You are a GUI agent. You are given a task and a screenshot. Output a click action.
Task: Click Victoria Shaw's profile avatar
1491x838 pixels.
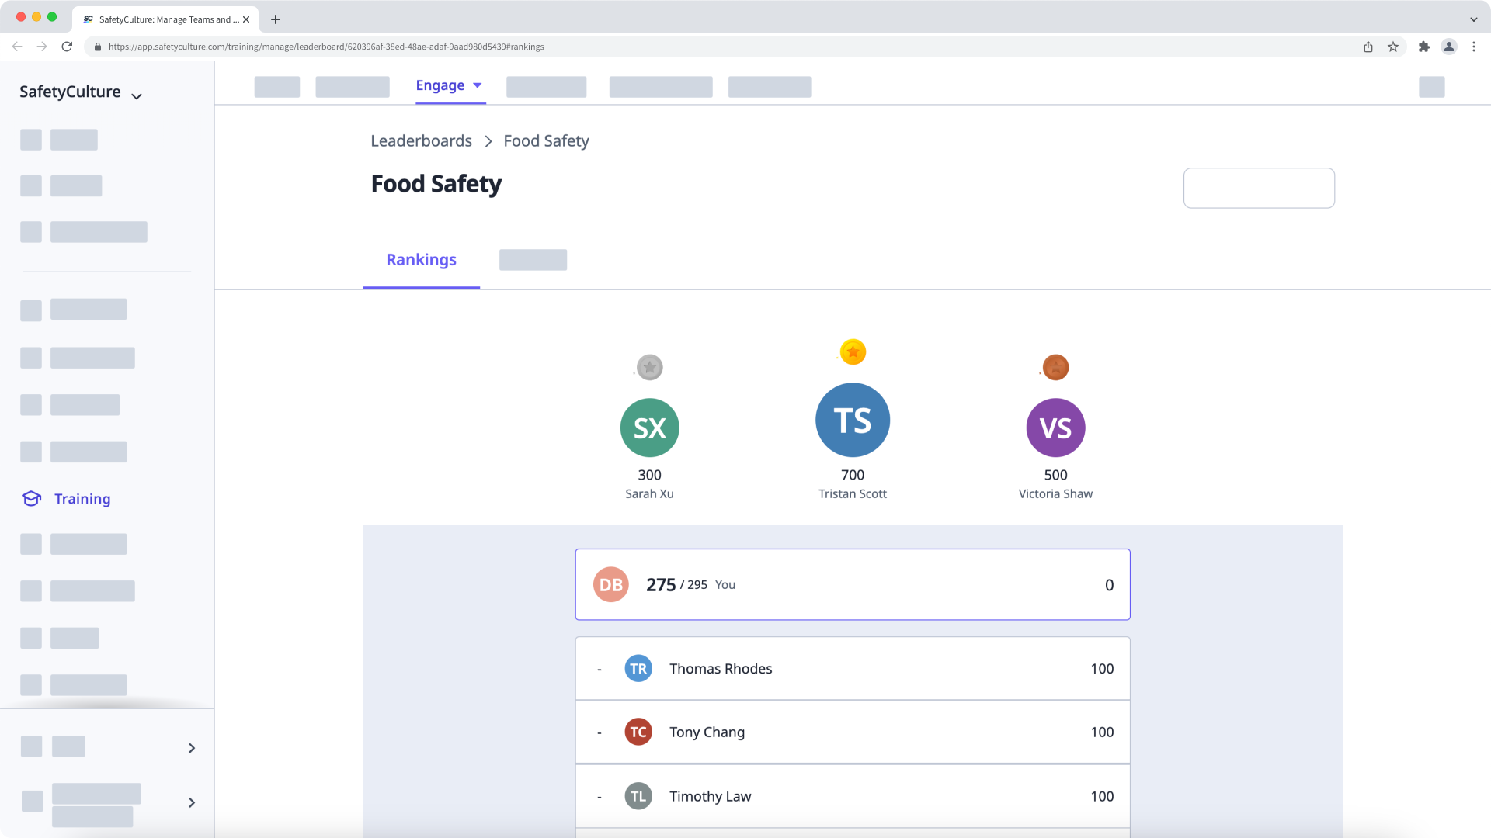[x=1055, y=428]
